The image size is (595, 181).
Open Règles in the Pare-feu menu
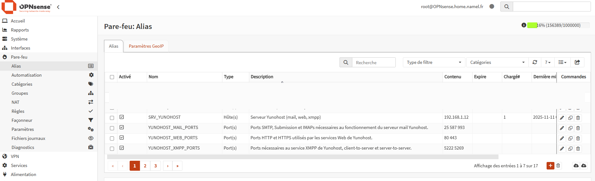pyautogui.click(x=18, y=111)
